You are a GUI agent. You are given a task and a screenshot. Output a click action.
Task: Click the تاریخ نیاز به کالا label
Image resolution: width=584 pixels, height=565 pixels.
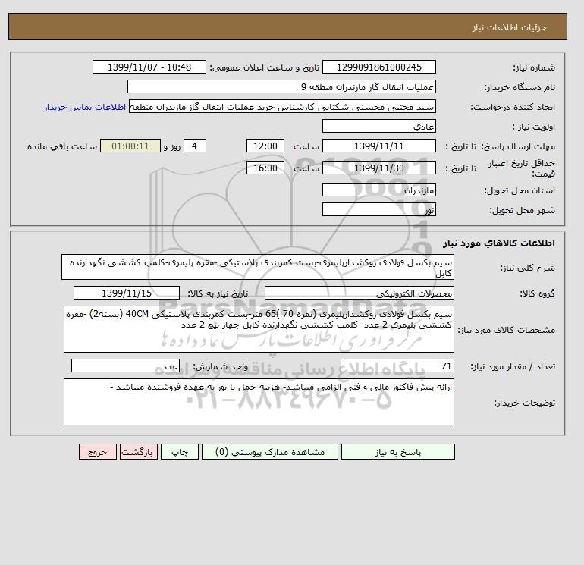218,293
